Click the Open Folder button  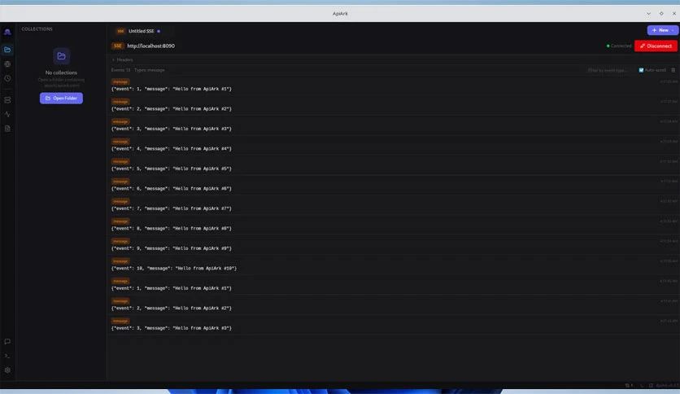click(61, 98)
